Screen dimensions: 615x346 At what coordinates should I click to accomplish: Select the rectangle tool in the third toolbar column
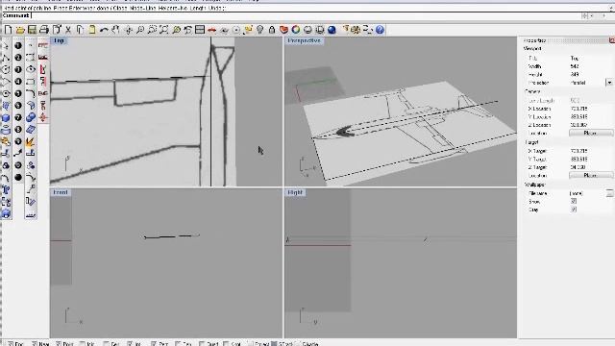(x=31, y=82)
